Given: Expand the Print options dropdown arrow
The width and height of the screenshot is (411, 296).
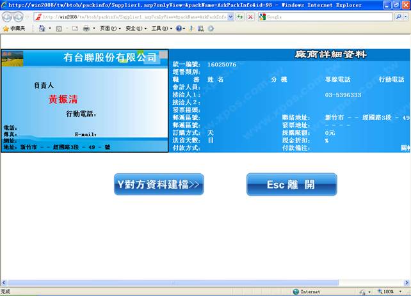Looking at the screenshot, I should coord(94,29).
